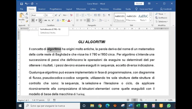Apply the Nessuna spaziatura style
This screenshot has height=109, width=192.
[131, 18]
